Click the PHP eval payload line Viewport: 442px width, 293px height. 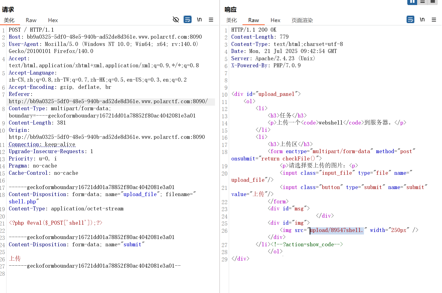coord(56,223)
